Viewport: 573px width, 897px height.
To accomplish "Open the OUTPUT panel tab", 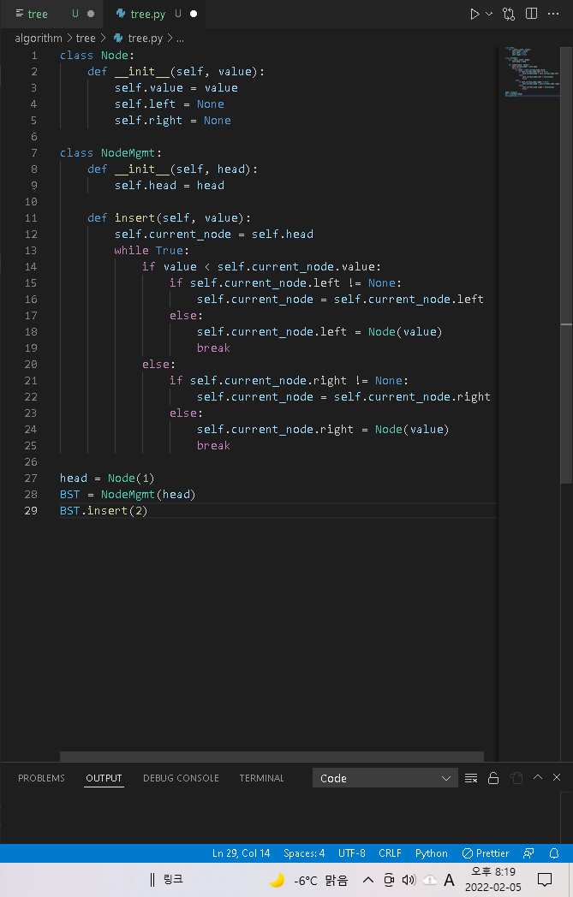I will [104, 778].
